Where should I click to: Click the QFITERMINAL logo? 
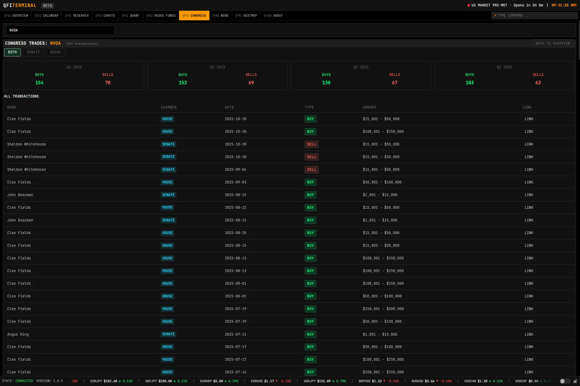click(x=20, y=5)
